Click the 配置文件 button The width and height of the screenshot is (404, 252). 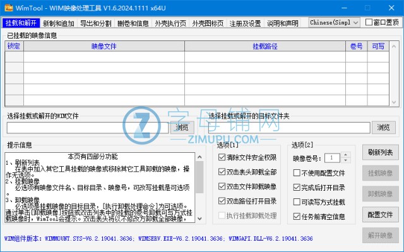pos(380,214)
